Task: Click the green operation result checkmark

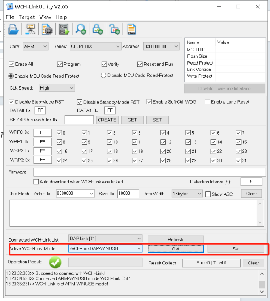Action: pyautogui.click(x=55, y=262)
